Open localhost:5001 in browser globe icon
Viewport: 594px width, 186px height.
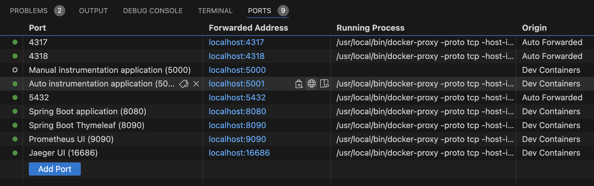[x=311, y=84]
